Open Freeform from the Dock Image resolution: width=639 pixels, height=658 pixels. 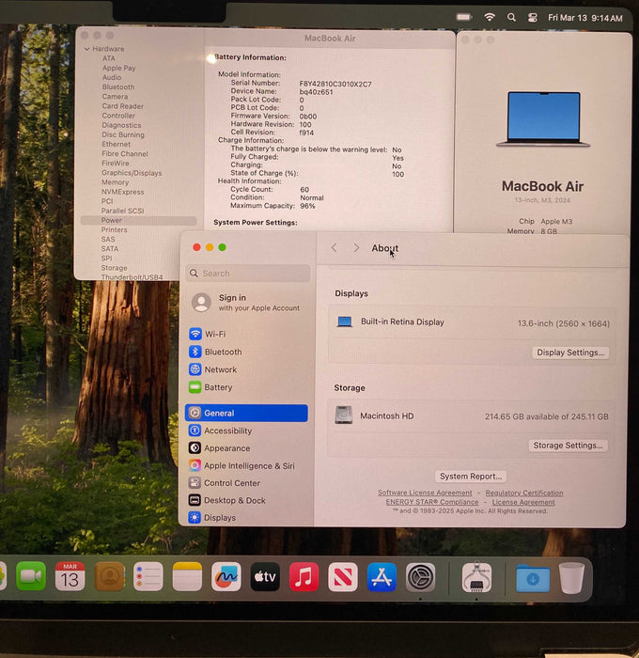pyautogui.click(x=226, y=576)
